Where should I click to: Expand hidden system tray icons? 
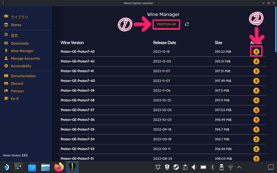pyautogui.click(x=239, y=167)
